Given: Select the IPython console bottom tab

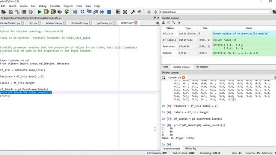Looking at the screenshot, I should (x=172, y=149).
